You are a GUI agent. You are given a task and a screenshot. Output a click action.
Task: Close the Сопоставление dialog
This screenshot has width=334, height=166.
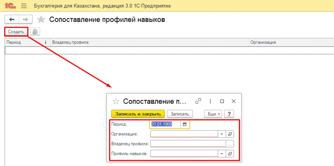(234, 101)
